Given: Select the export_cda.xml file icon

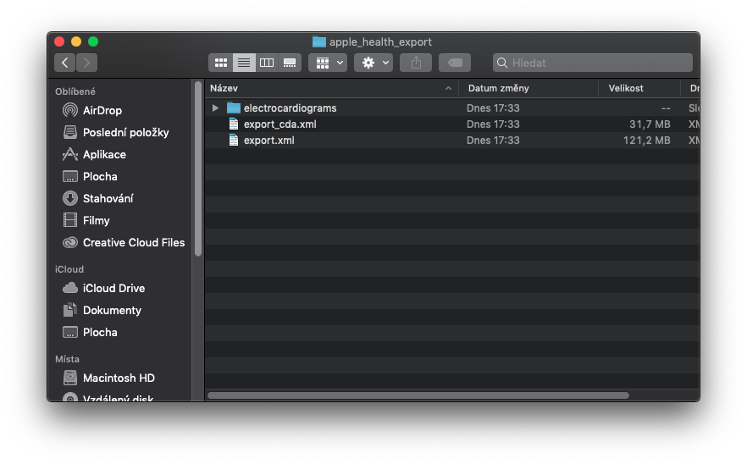Looking at the screenshot, I should [234, 124].
